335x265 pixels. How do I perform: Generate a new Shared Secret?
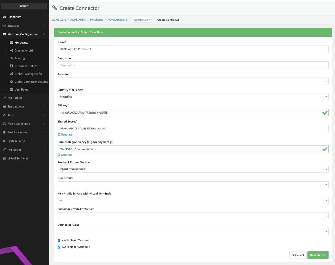[65, 134]
